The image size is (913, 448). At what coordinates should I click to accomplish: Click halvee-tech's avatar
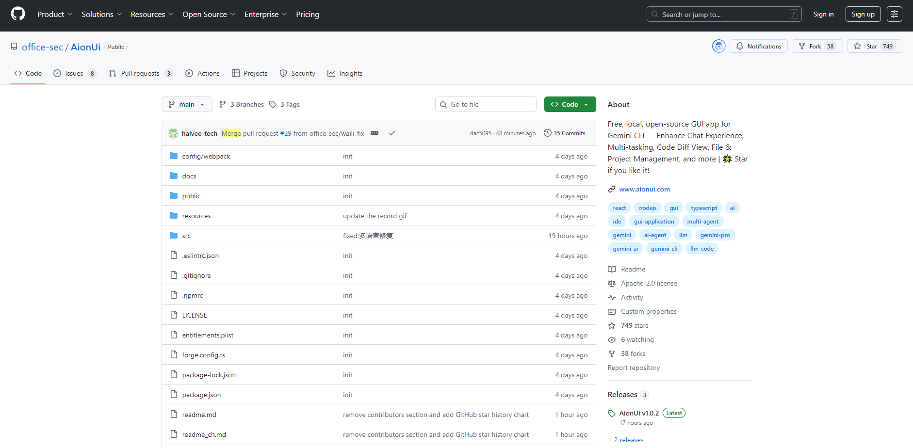pos(173,133)
